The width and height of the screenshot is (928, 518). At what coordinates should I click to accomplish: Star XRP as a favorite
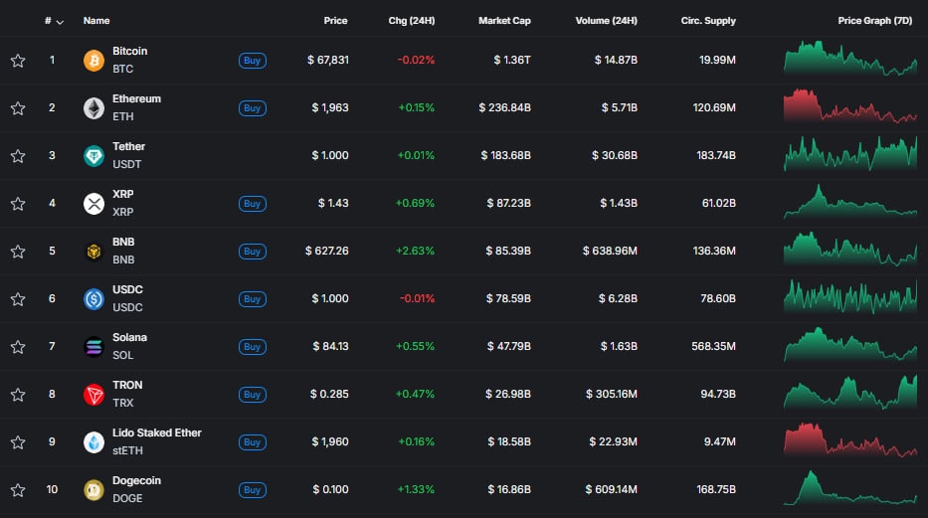18,204
